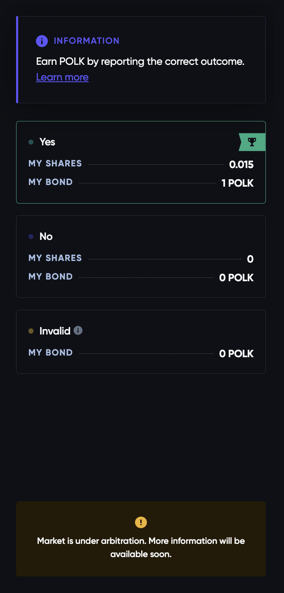Screen dimensions: 284x593
Task: Click the Market is under arbitration message
Action: click(141, 547)
